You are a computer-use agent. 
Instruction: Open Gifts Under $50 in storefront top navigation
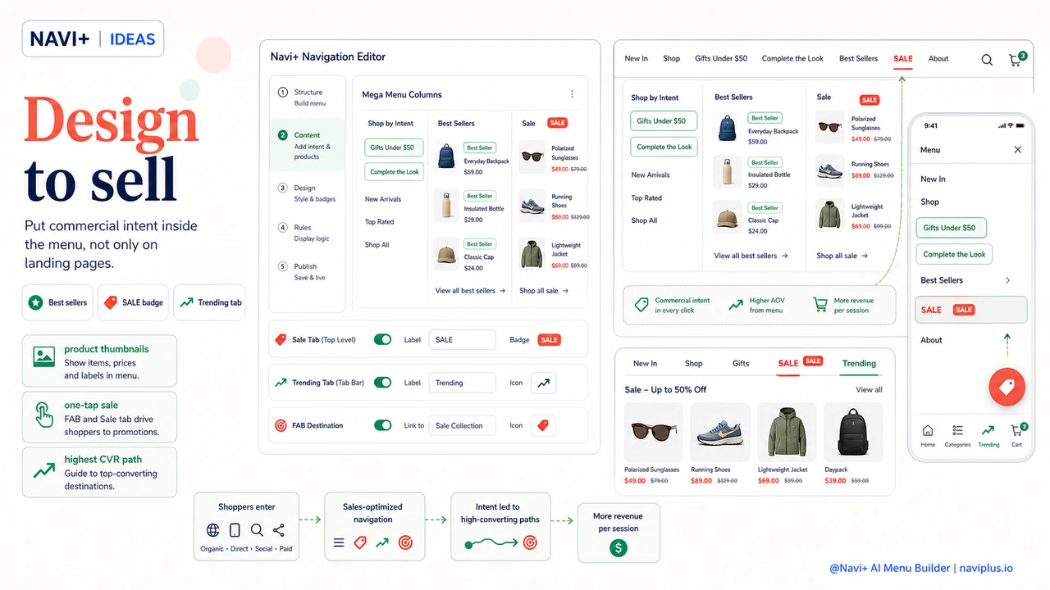point(721,59)
